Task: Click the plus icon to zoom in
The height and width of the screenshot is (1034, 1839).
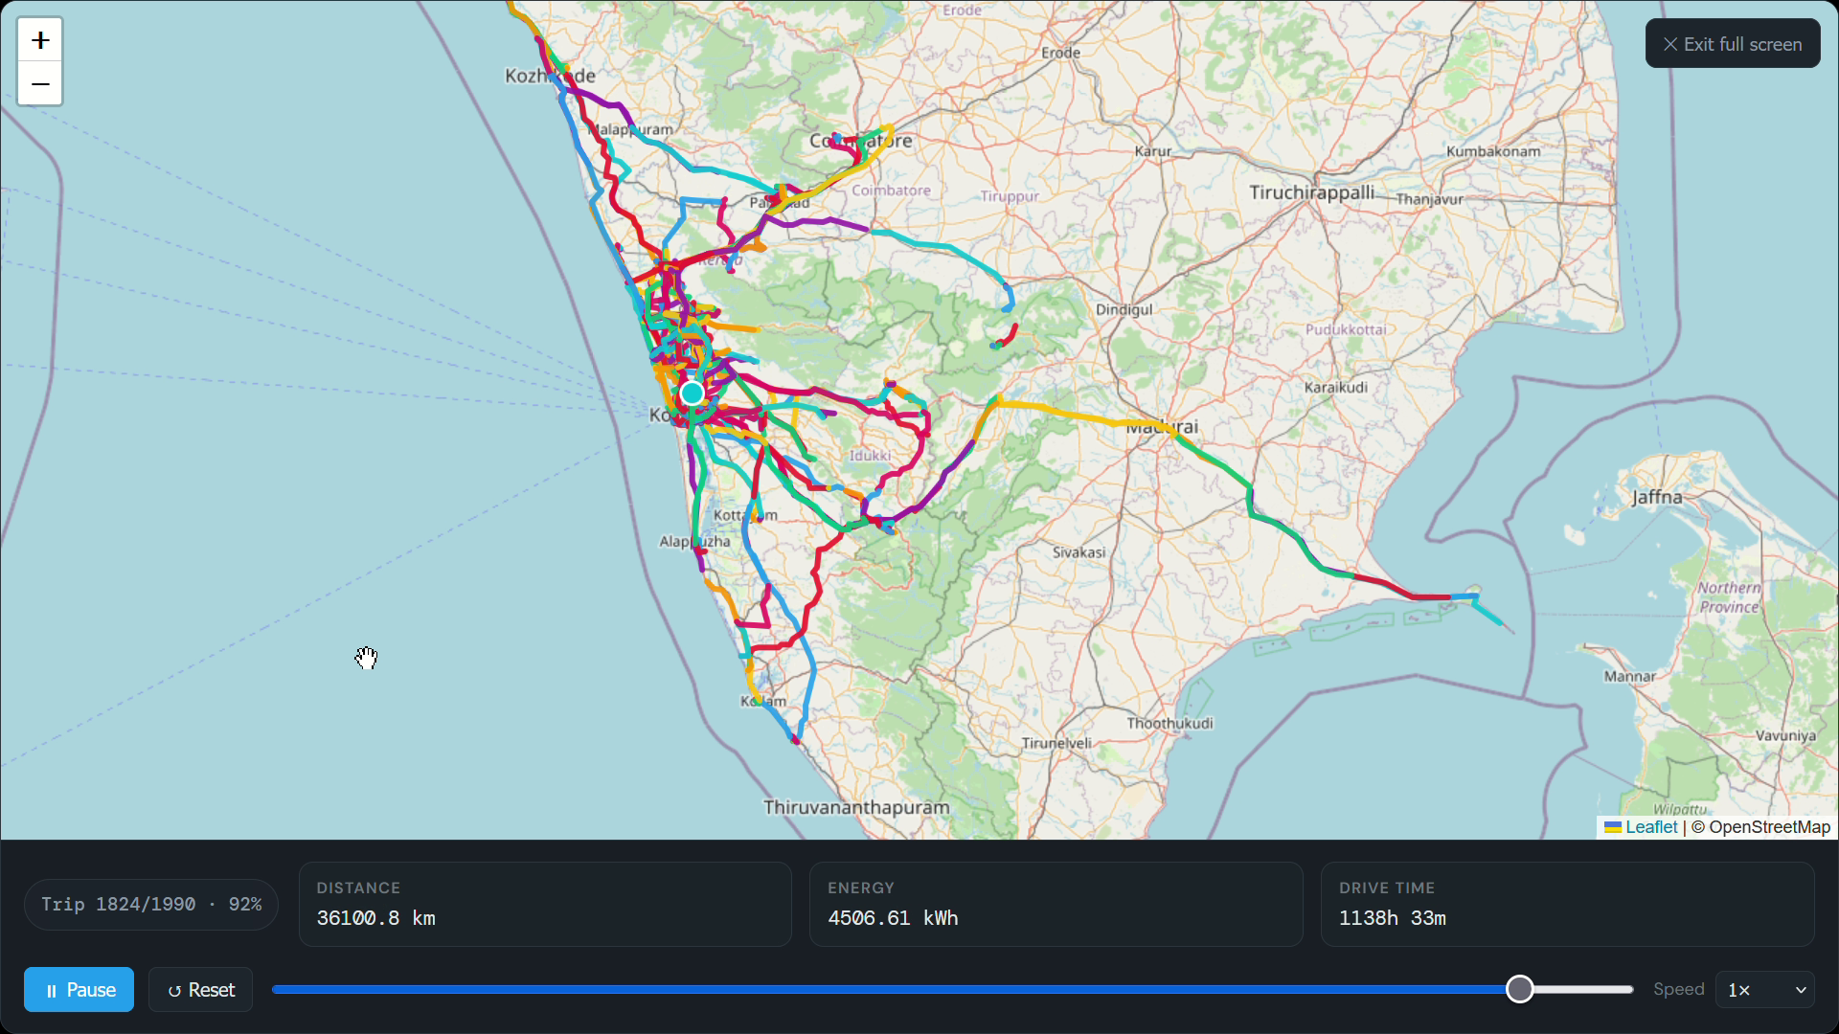Action: tap(39, 39)
